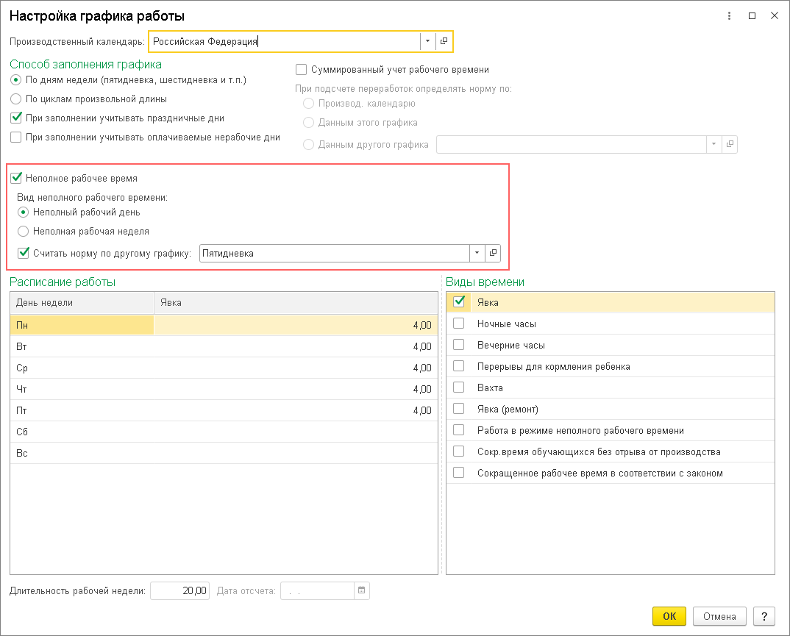Image resolution: width=790 pixels, height=636 pixels.
Task: Click the Отмена button
Action: [719, 616]
